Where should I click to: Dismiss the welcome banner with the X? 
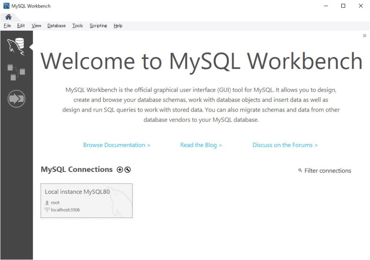[x=364, y=35]
